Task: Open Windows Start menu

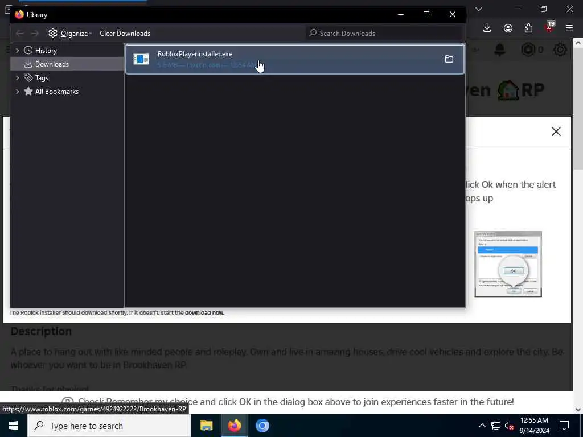Action: point(14,426)
